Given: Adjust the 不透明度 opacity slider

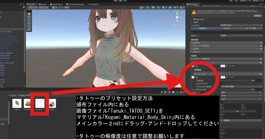Looking at the screenshot, I should click(237, 81).
